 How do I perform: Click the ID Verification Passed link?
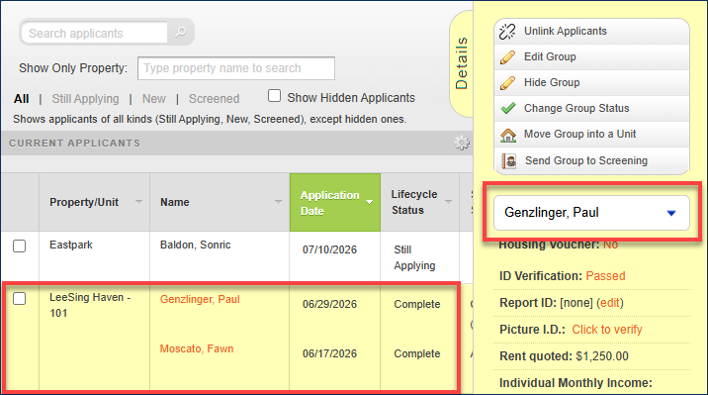[605, 275]
